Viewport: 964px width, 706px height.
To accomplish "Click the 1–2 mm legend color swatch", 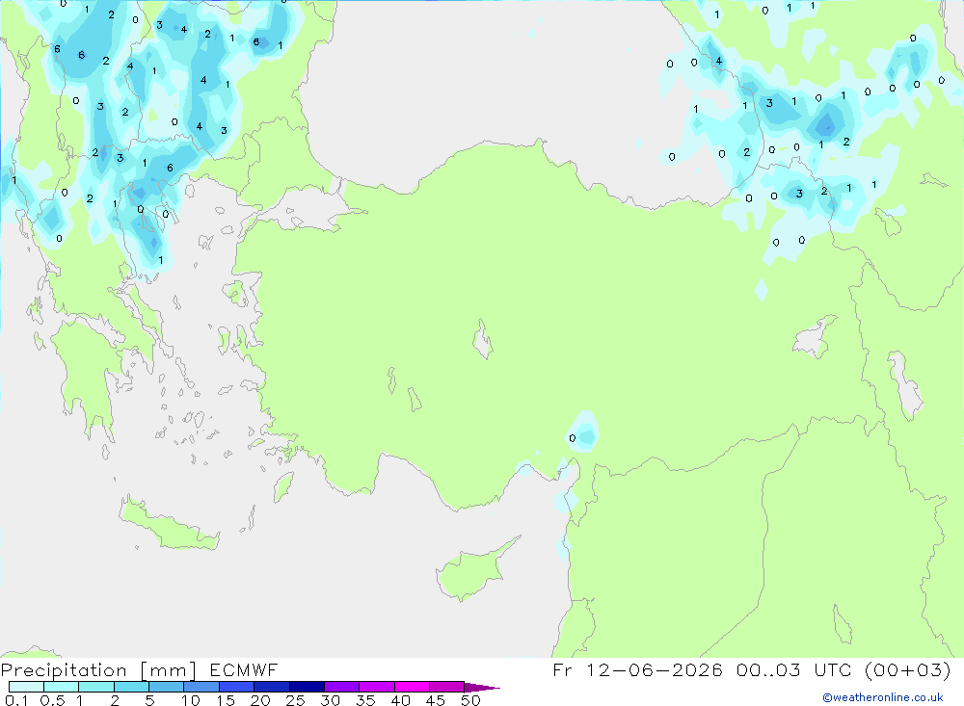I will (x=95, y=687).
